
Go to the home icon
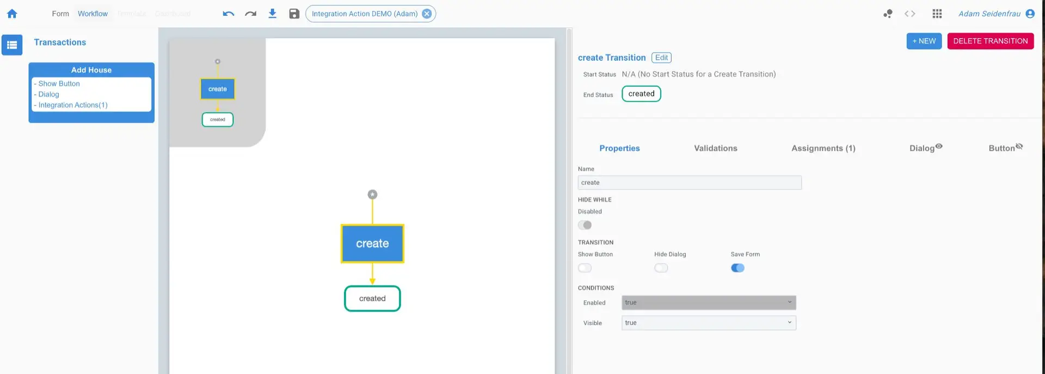(12, 14)
